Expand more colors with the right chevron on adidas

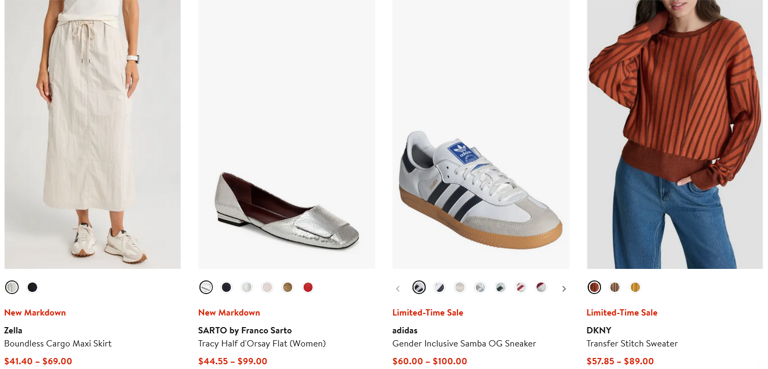tap(564, 288)
